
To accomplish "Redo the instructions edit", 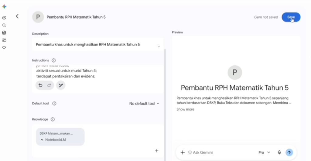I will coord(49,85).
